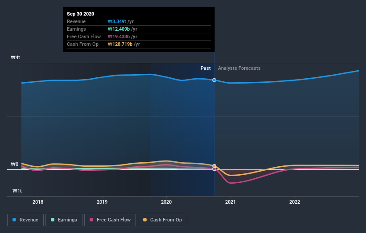
Task: Click the ₩19.433b free cash flow value
Action: point(119,36)
